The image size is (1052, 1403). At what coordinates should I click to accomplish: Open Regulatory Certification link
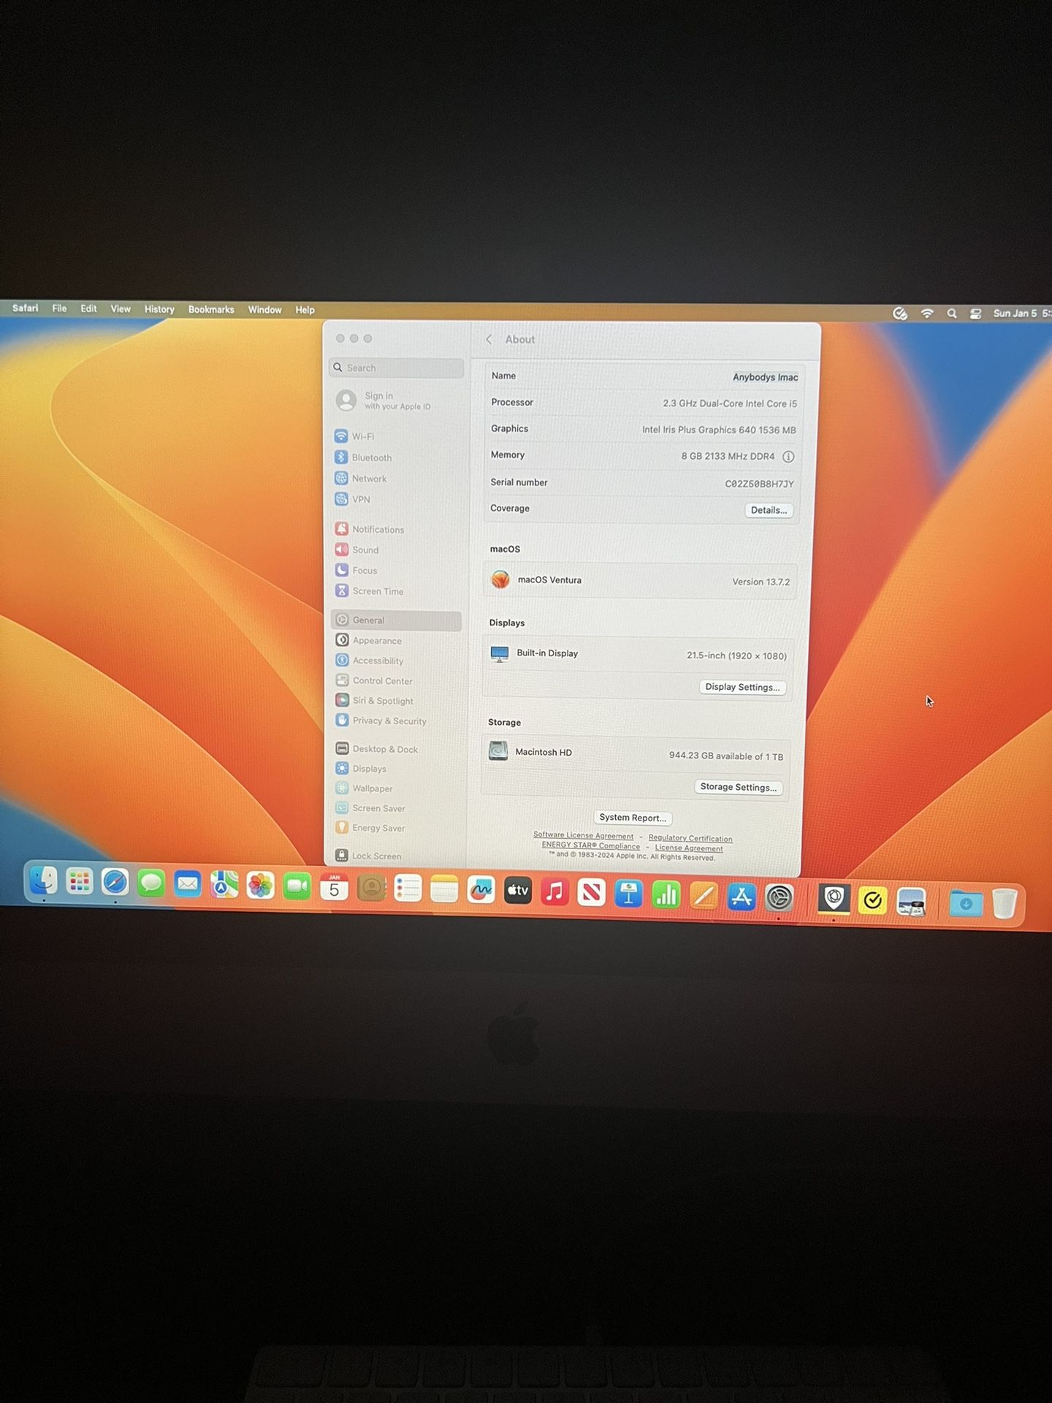coord(690,838)
